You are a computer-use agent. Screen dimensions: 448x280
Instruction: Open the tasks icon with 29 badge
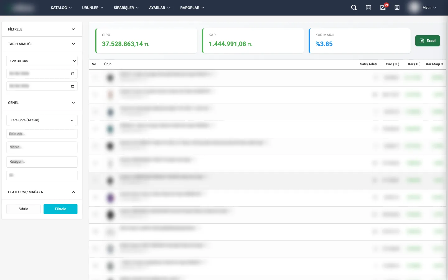click(383, 8)
